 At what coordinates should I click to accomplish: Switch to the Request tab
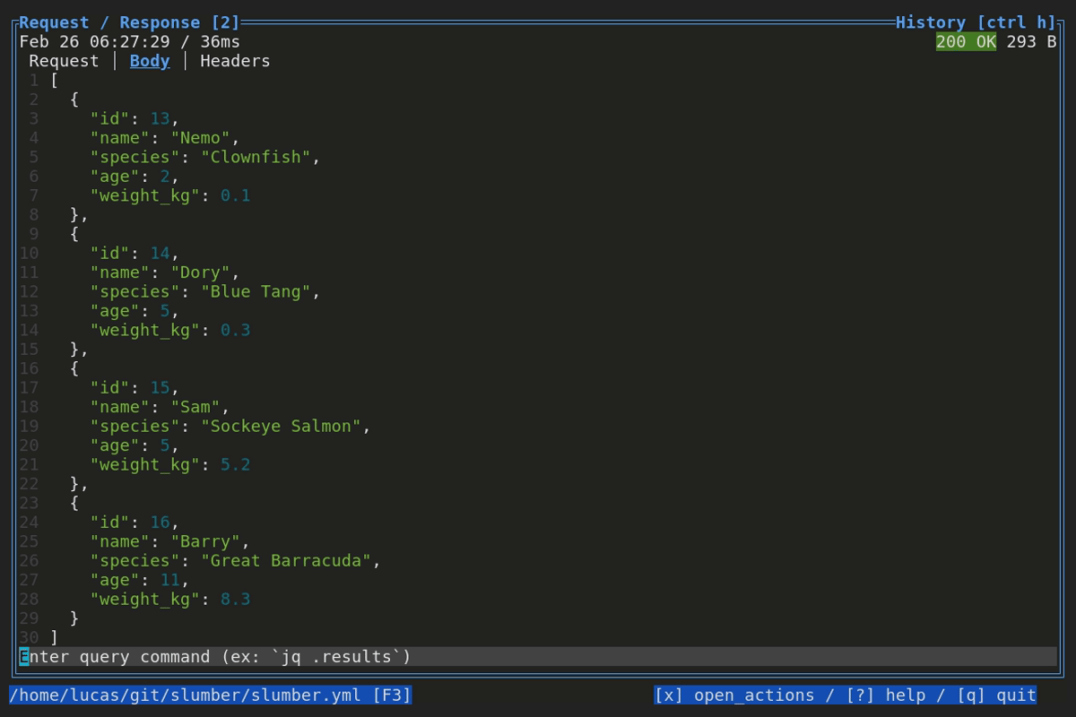(63, 61)
